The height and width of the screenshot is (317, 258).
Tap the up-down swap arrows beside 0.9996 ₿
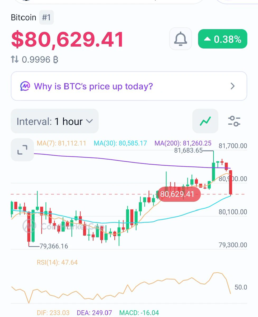tap(15, 59)
